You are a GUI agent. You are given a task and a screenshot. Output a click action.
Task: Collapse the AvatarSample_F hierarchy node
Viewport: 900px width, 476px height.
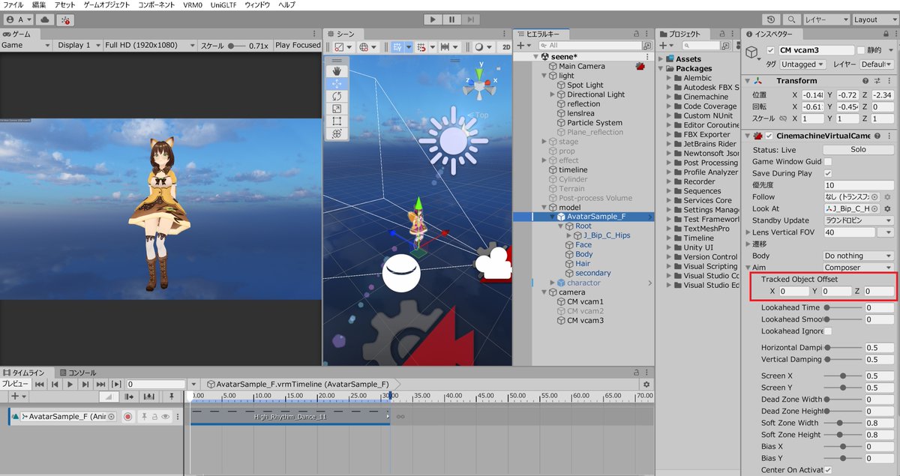(552, 217)
